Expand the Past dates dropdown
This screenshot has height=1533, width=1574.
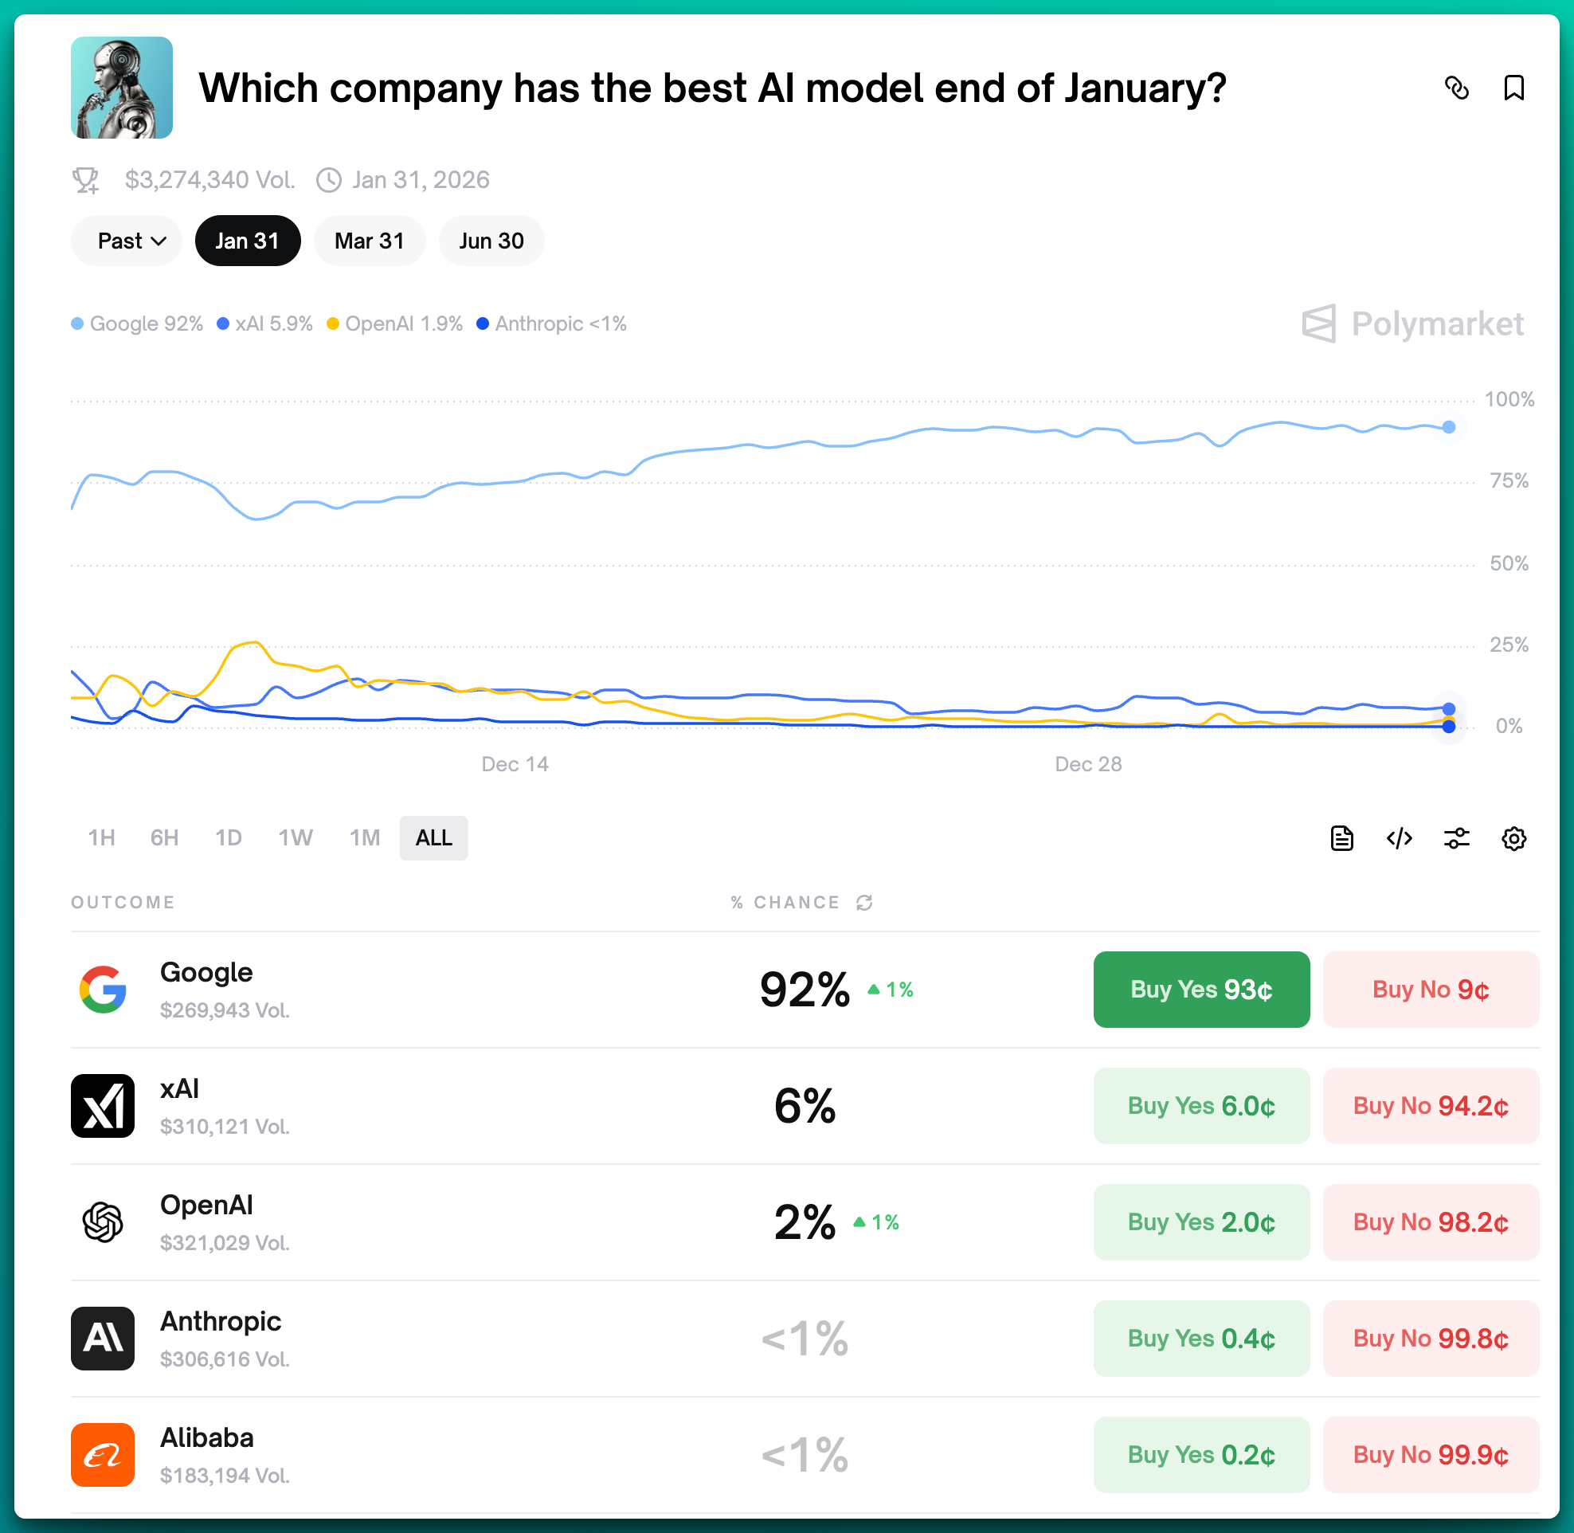[x=127, y=241]
